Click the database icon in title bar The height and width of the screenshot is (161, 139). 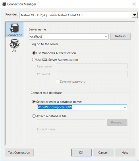point(4,4)
